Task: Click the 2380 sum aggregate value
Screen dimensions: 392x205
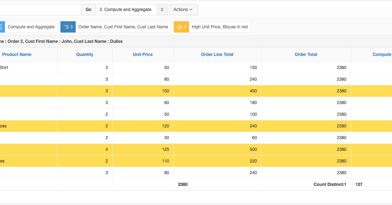Action: pos(182,184)
